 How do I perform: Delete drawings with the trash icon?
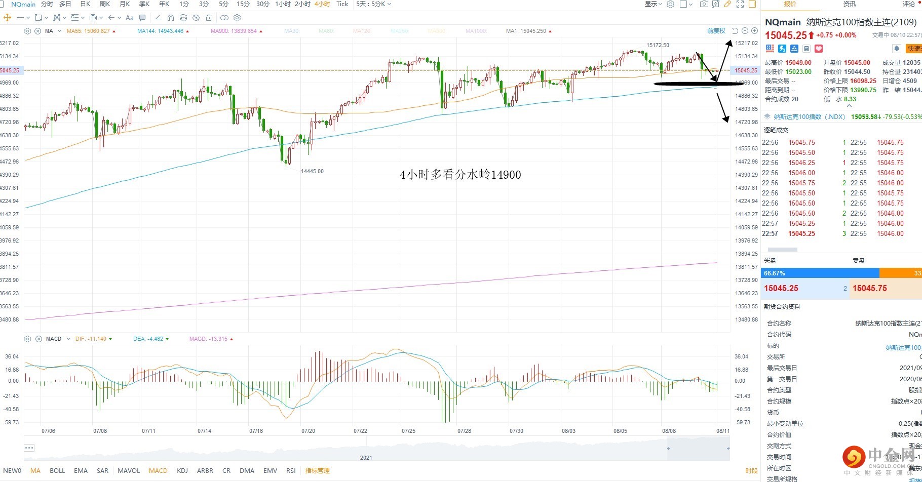point(209,18)
